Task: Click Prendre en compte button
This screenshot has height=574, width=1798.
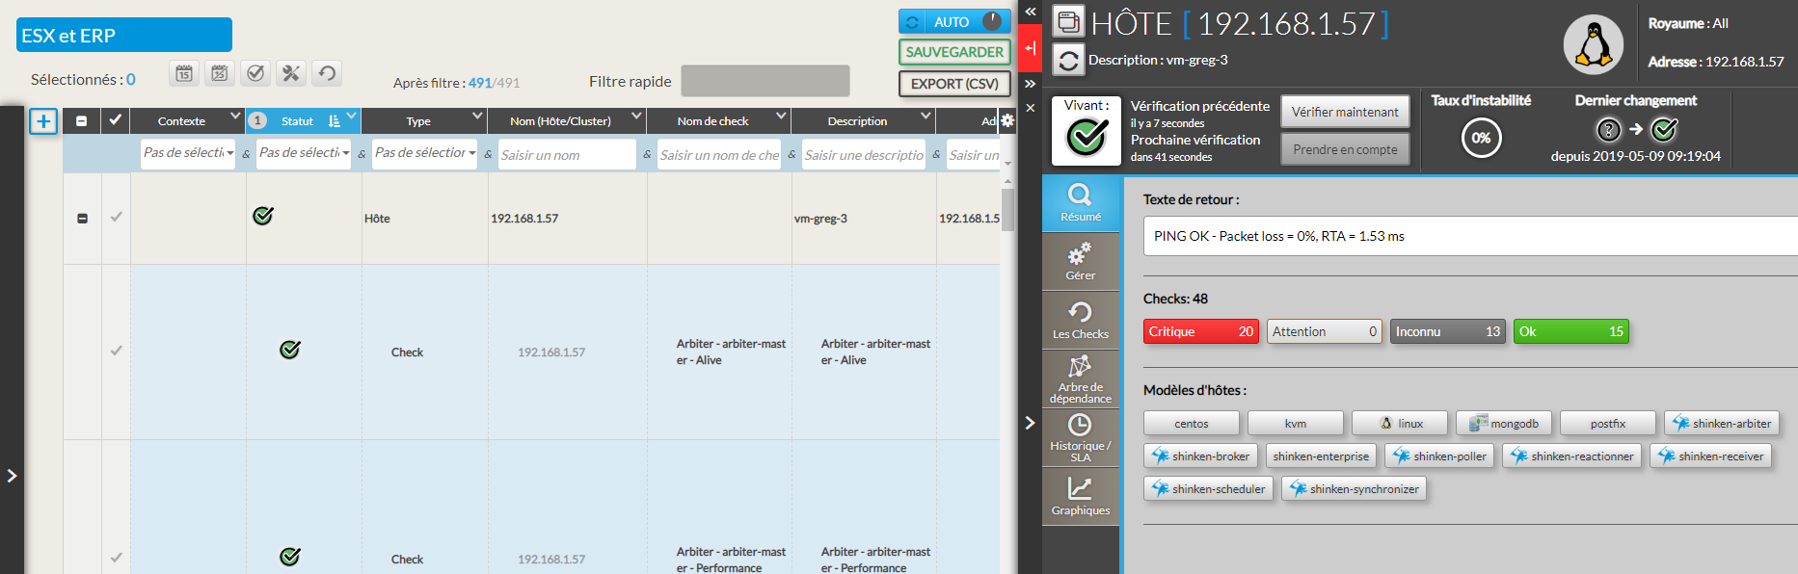Action: click(x=1345, y=149)
